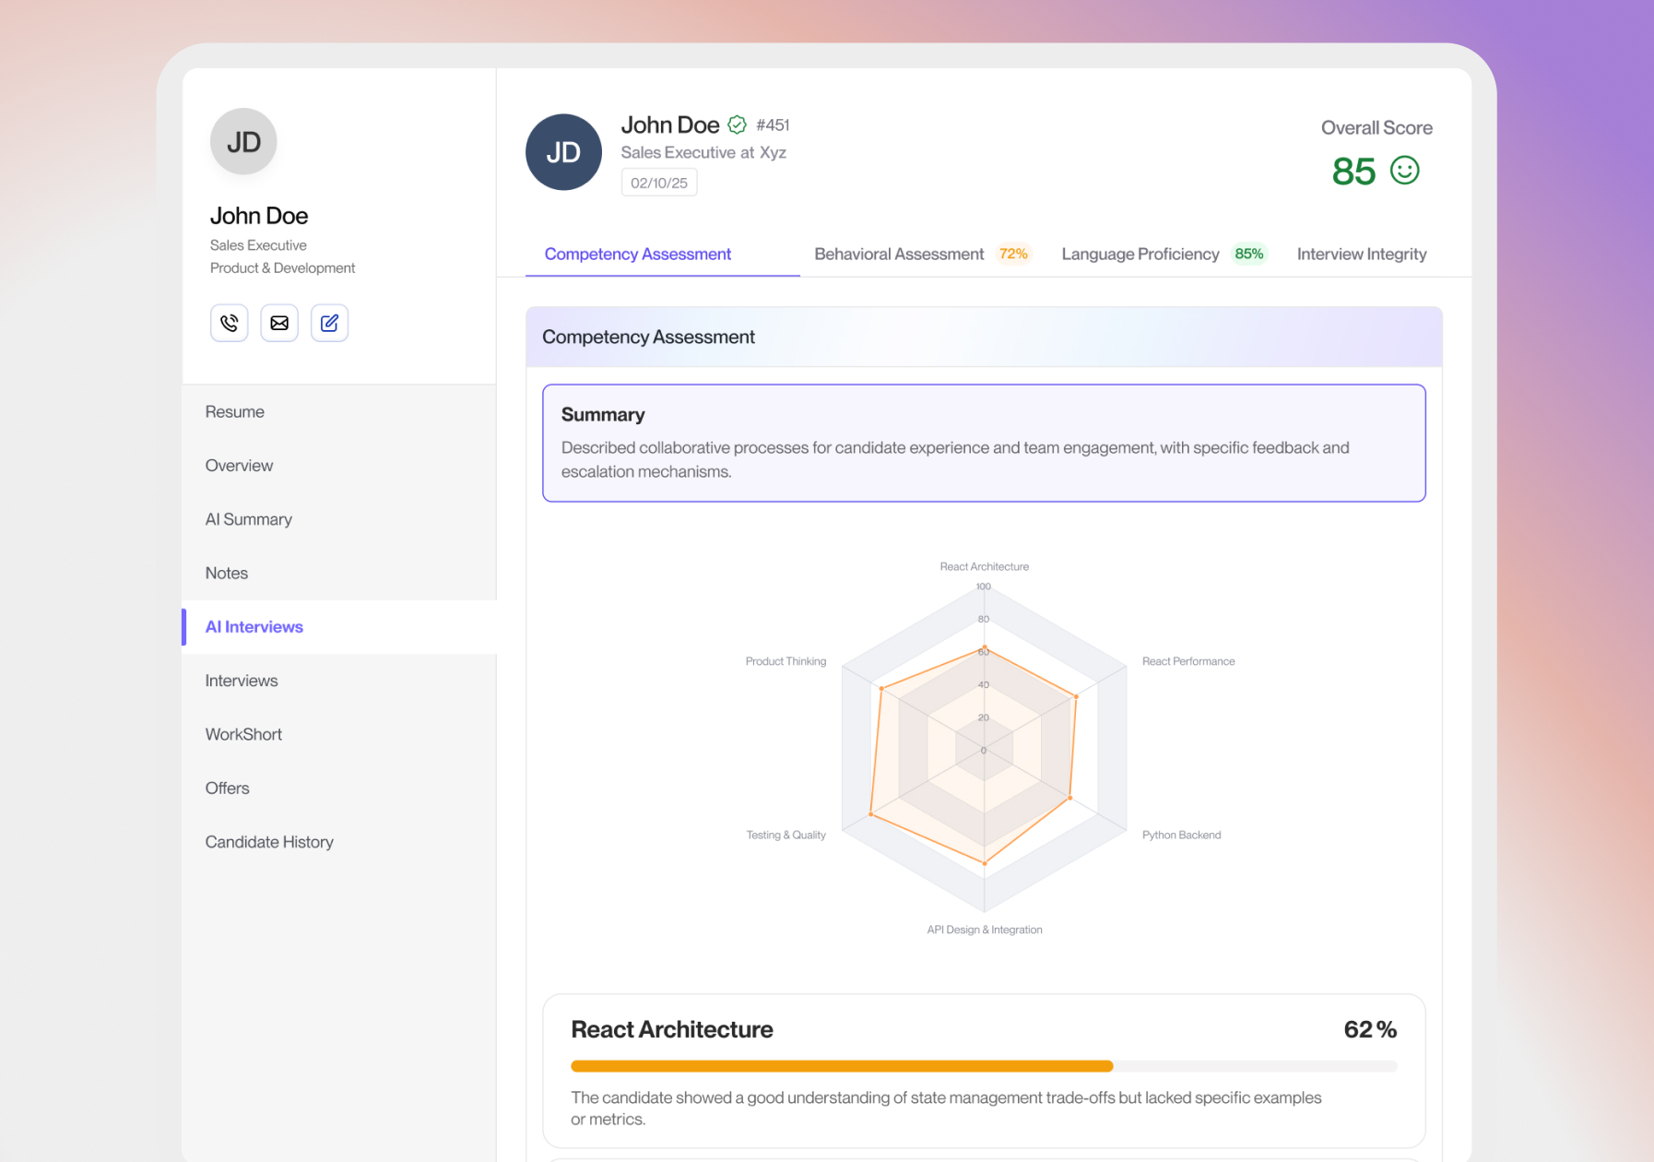Click the Overall Score label
Image resolution: width=1654 pixels, height=1162 pixels.
point(1376,128)
